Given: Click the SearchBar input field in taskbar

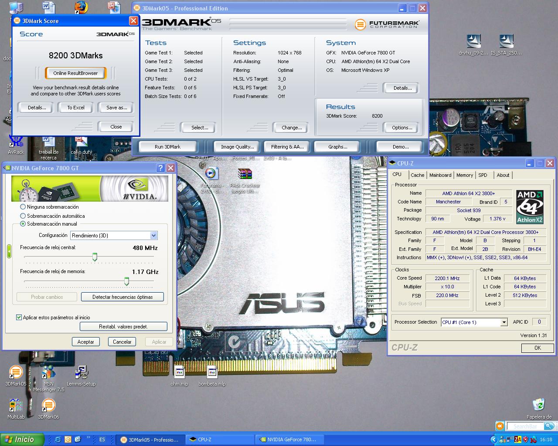Looking at the screenshot, I should [525, 426].
